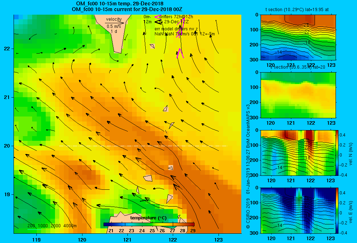This screenshot has height=243, width=357.
Task: Click the subtitle 'OM_fc00 10-15m current for 29-Dec-2018 00Z'
Action: pyautogui.click(x=127, y=9)
